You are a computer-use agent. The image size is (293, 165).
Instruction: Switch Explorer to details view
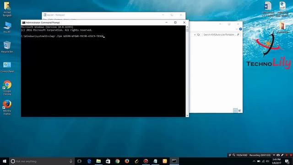pos(235,110)
